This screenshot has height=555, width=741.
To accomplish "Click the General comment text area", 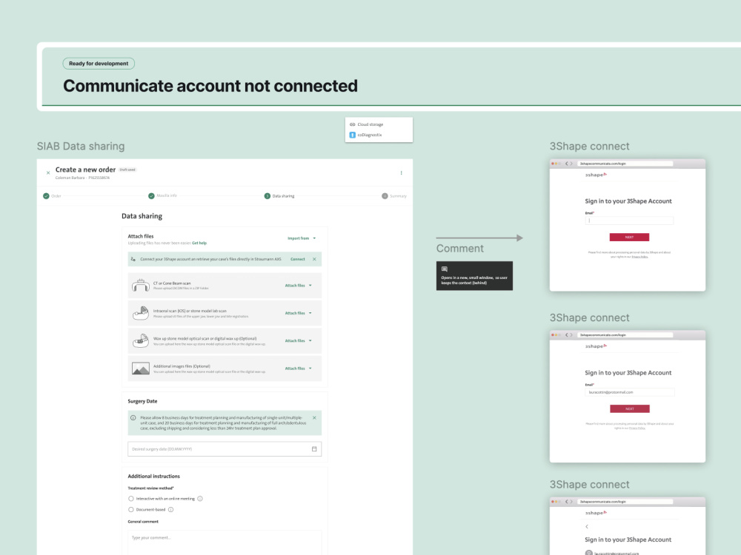I will (x=225, y=542).
